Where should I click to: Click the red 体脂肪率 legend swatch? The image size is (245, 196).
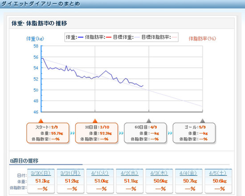click(x=109, y=37)
